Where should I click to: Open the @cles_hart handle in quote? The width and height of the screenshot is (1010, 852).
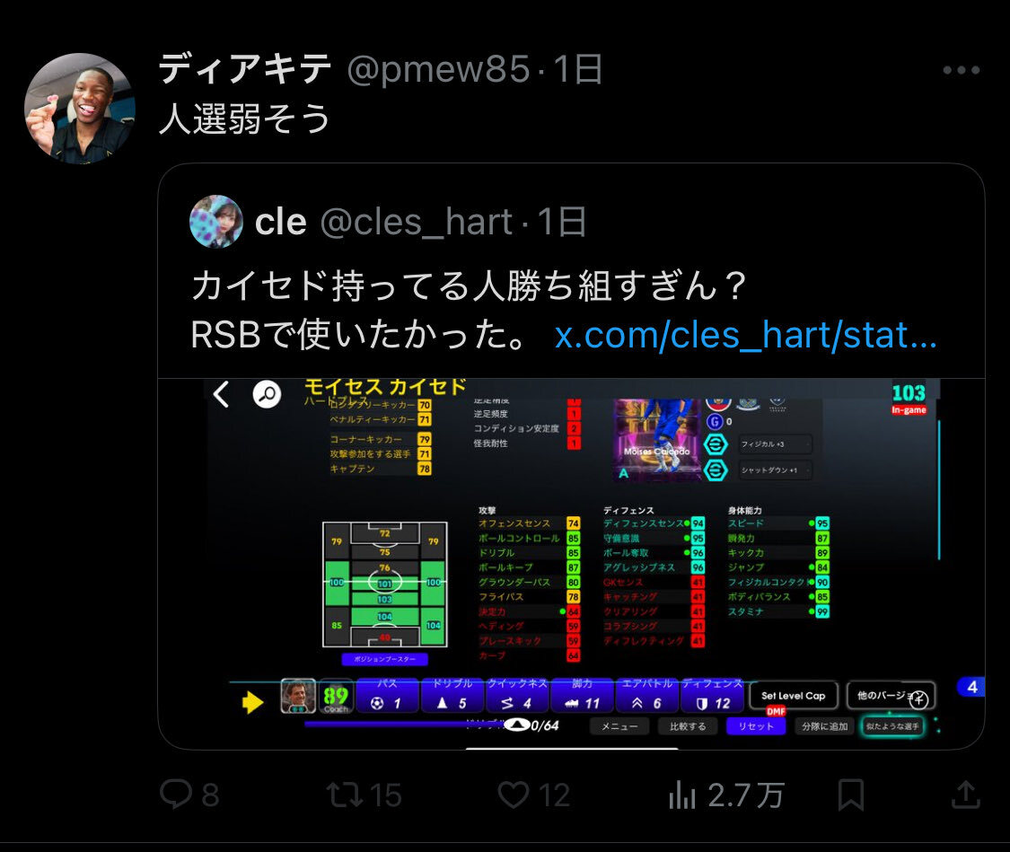click(416, 222)
